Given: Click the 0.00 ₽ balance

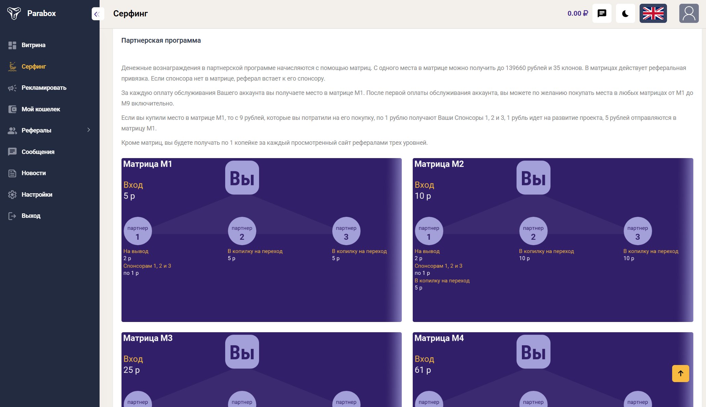Looking at the screenshot, I should tap(578, 13).
